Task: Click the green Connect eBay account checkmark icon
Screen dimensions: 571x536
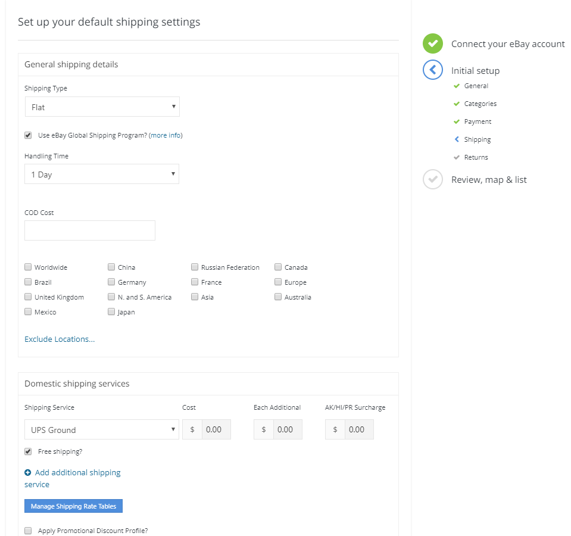Action: click(433, 43)
